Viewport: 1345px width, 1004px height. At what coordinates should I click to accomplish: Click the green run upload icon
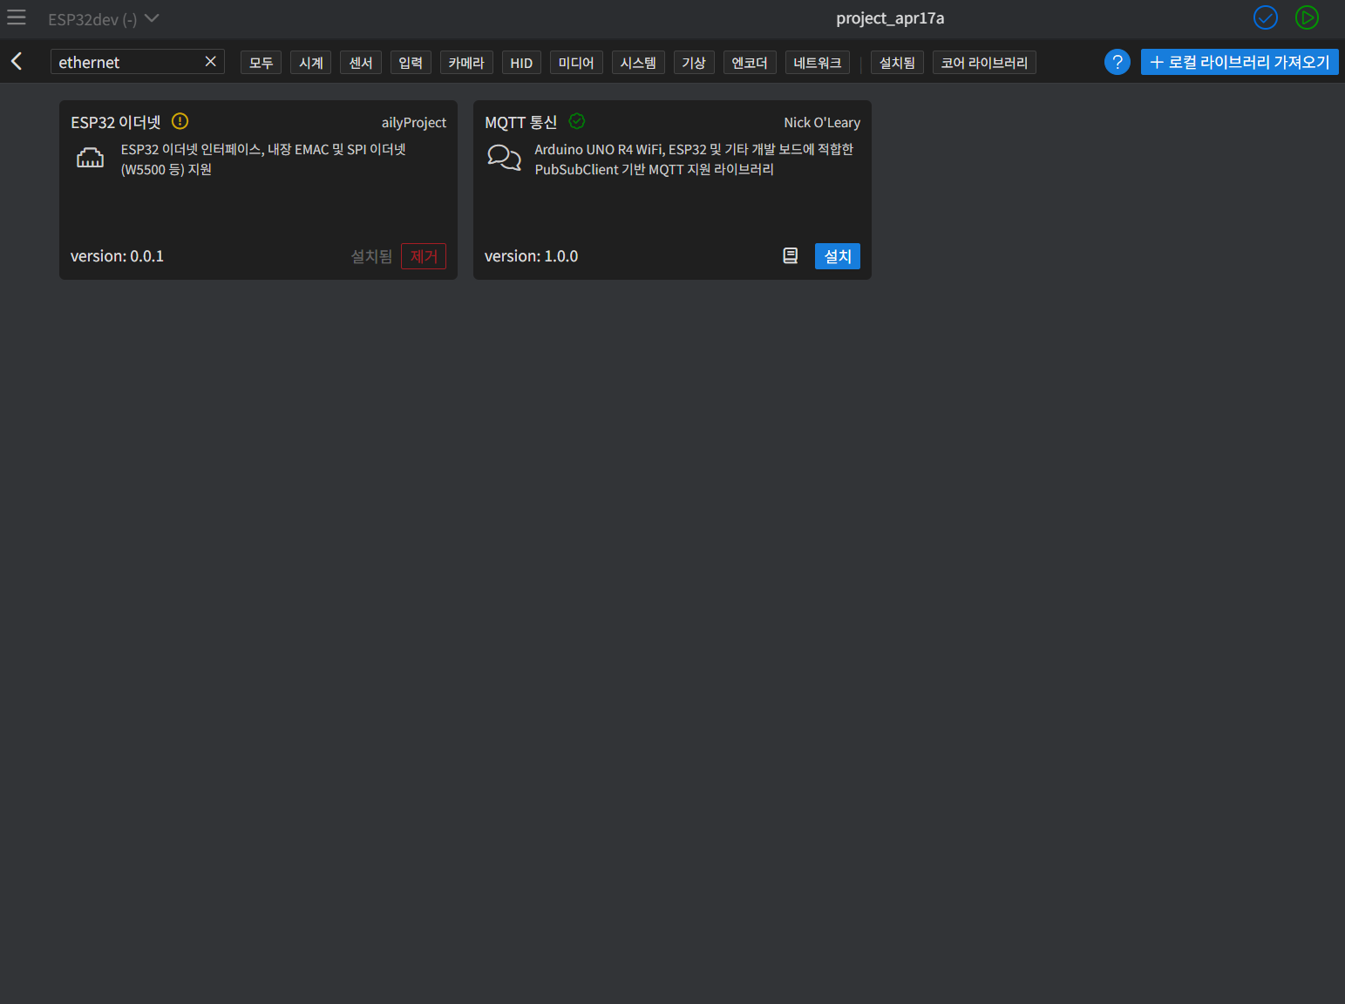tap(1307, 17)
